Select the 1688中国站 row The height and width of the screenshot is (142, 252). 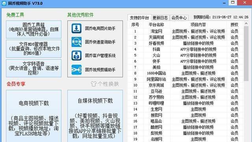(185, 73)
